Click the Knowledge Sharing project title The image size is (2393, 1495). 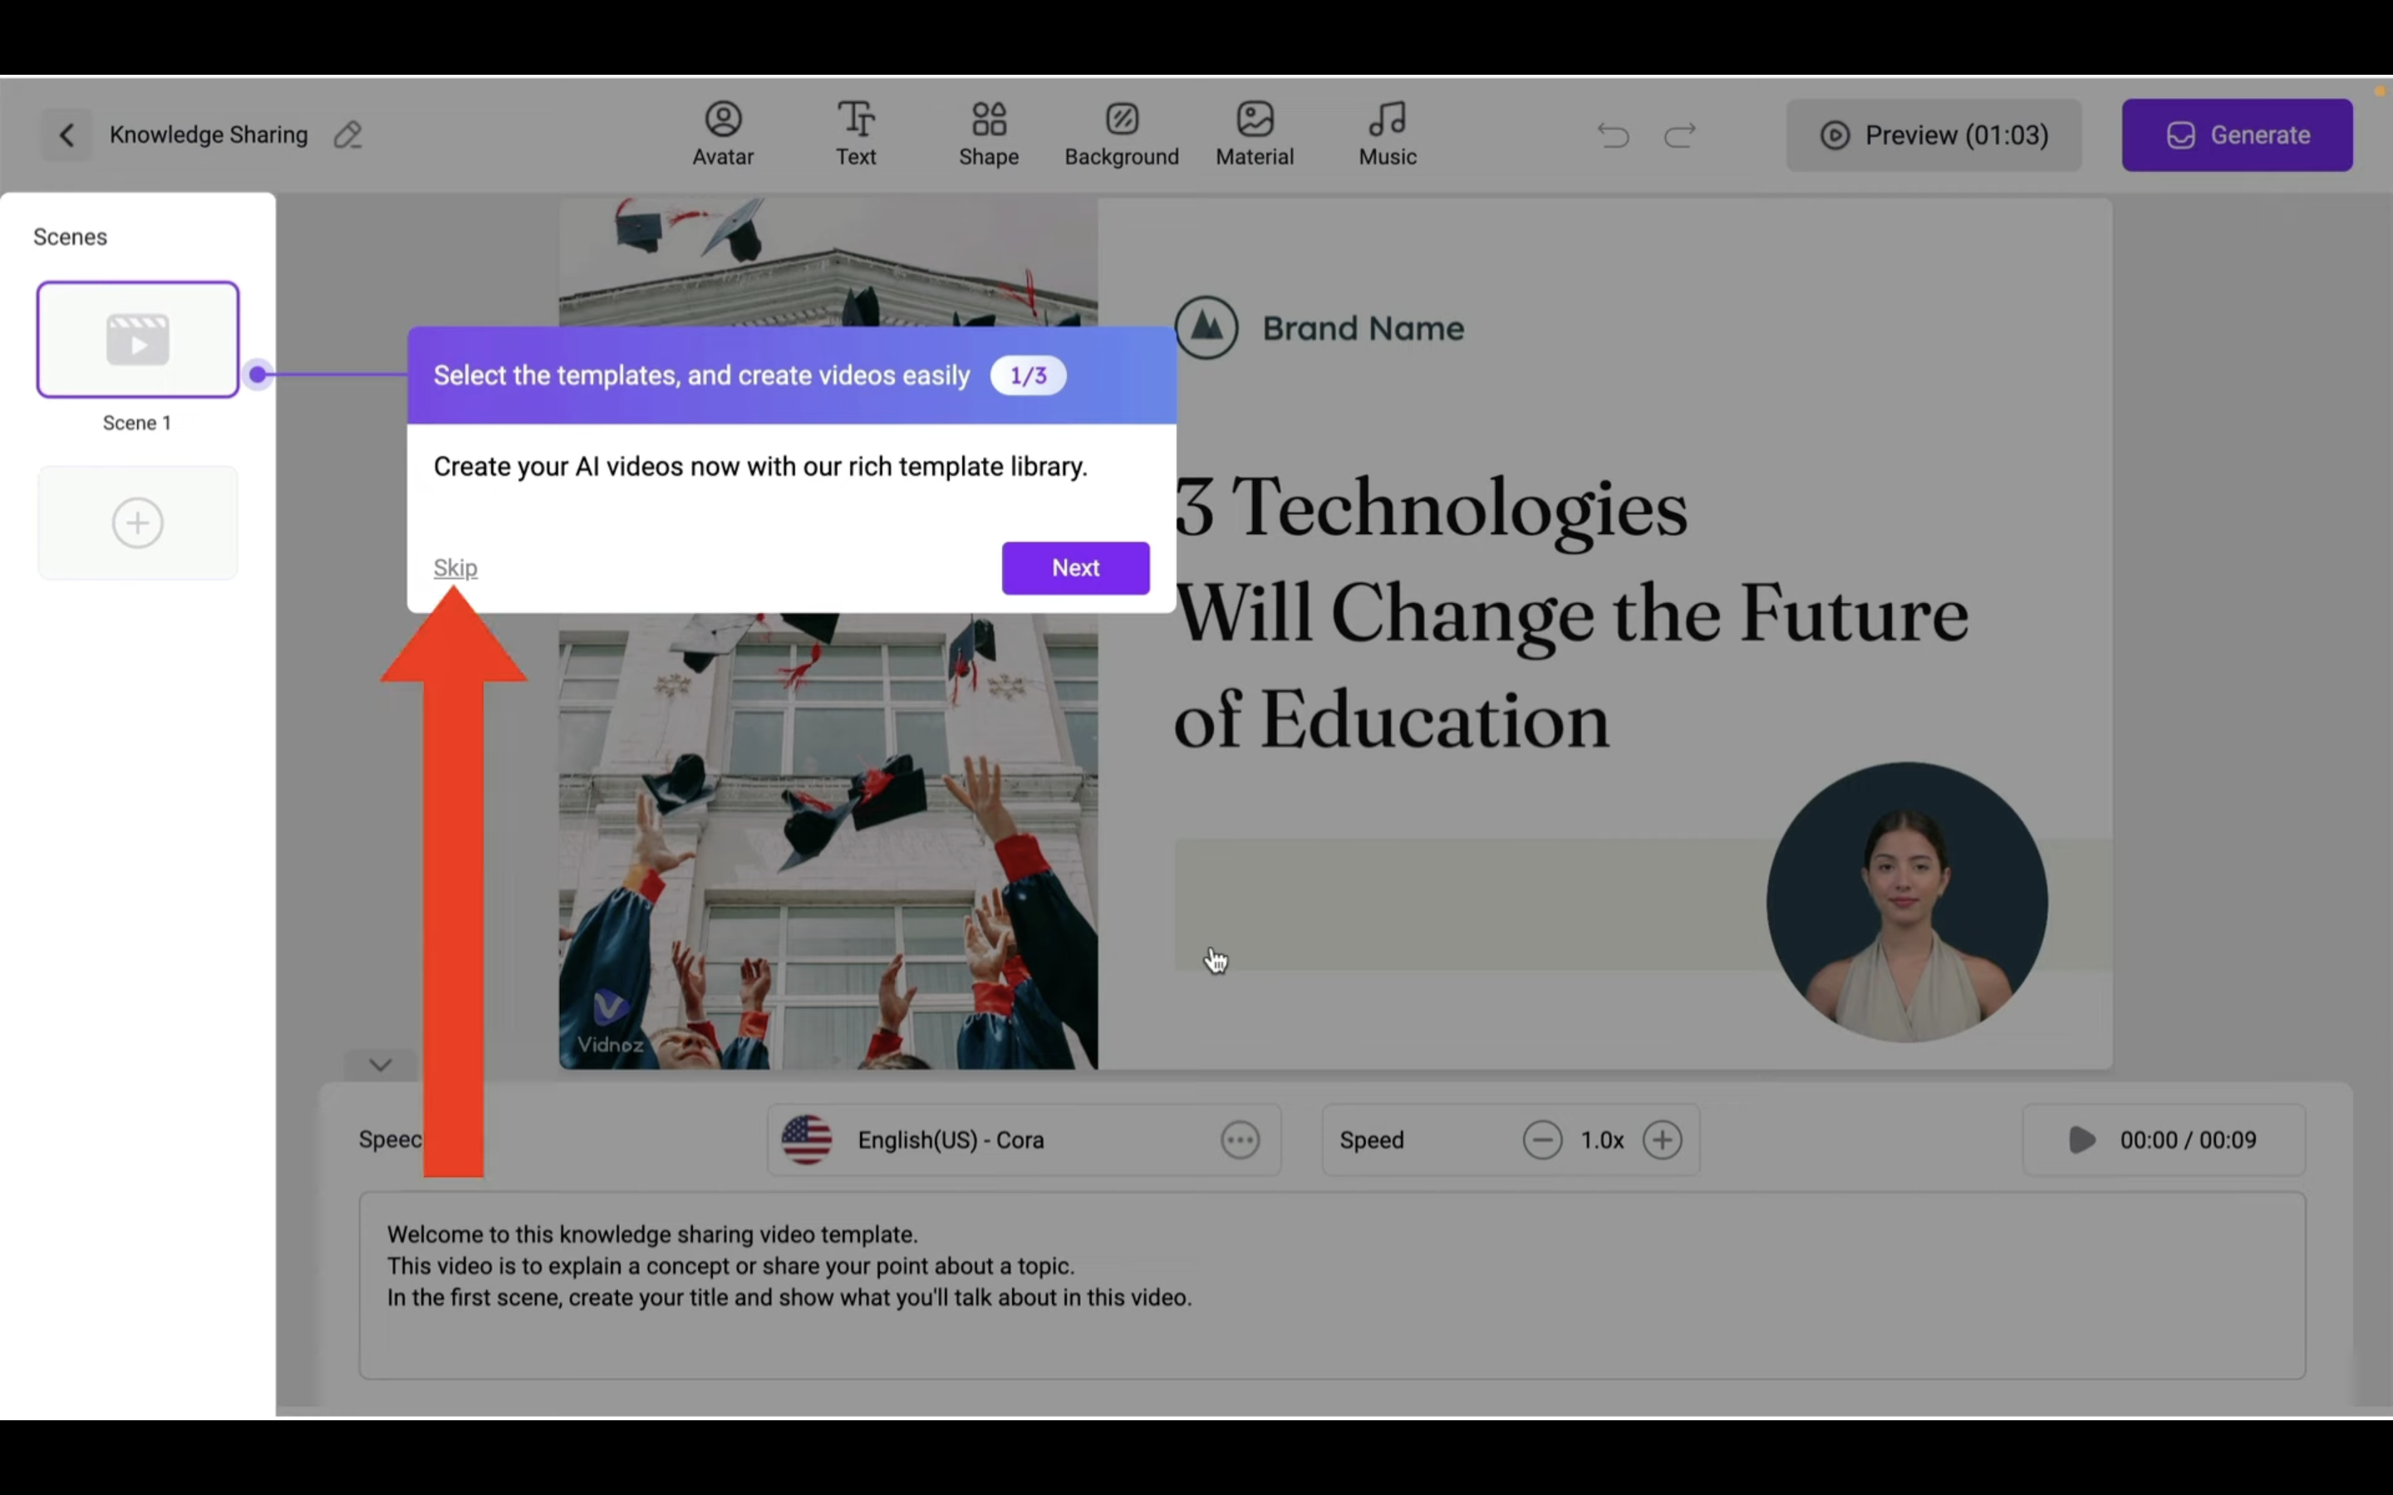coord(209,135)
